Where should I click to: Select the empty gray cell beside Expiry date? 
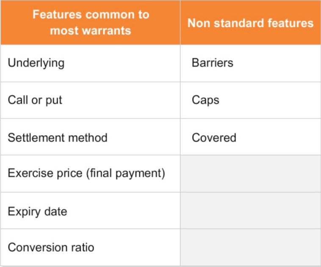click(x=250, y=211)
